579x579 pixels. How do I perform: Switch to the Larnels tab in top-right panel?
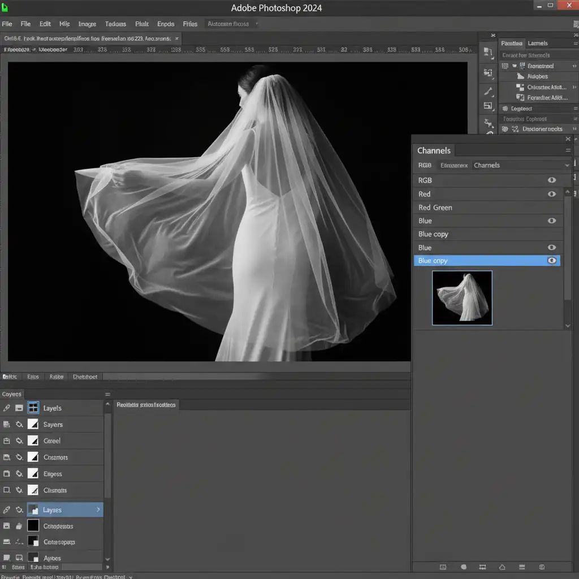(537, 43)
